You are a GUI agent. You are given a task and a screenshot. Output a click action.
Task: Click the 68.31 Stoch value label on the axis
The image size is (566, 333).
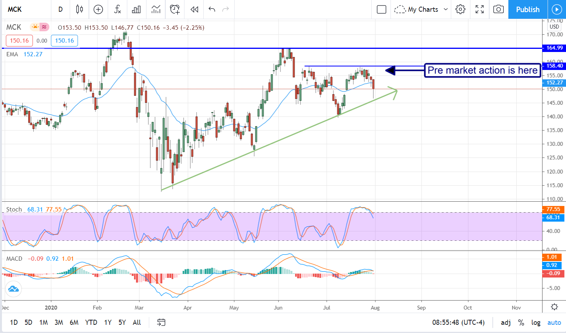[x=553, y=217]
